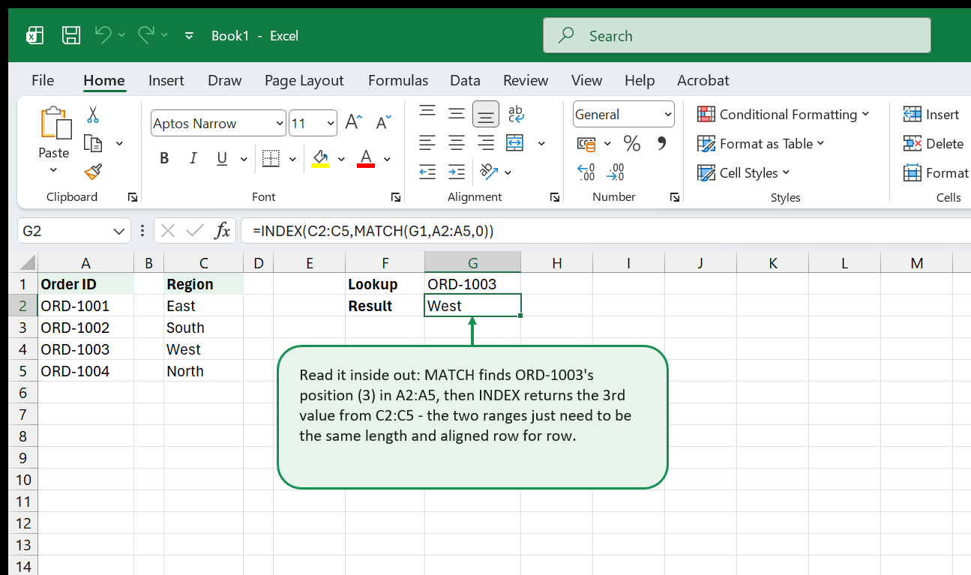Click Increase Font Size icon
The width and height of the screenshot is (971, 575).
(x=353, y=122)
